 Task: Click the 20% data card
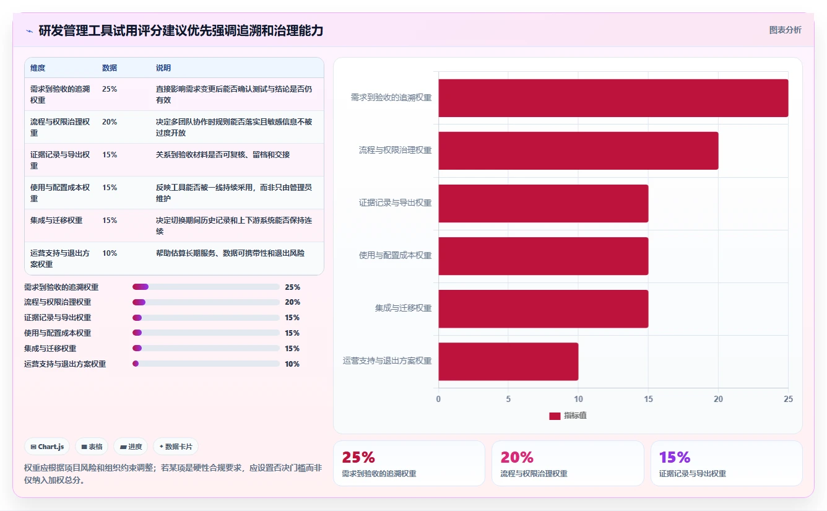pos(568,463)
